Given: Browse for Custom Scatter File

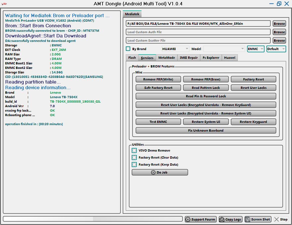Looking at the screenshot, I should tap(279, 40).
